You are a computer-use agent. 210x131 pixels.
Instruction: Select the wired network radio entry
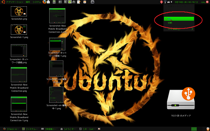[x=179, y=10]
